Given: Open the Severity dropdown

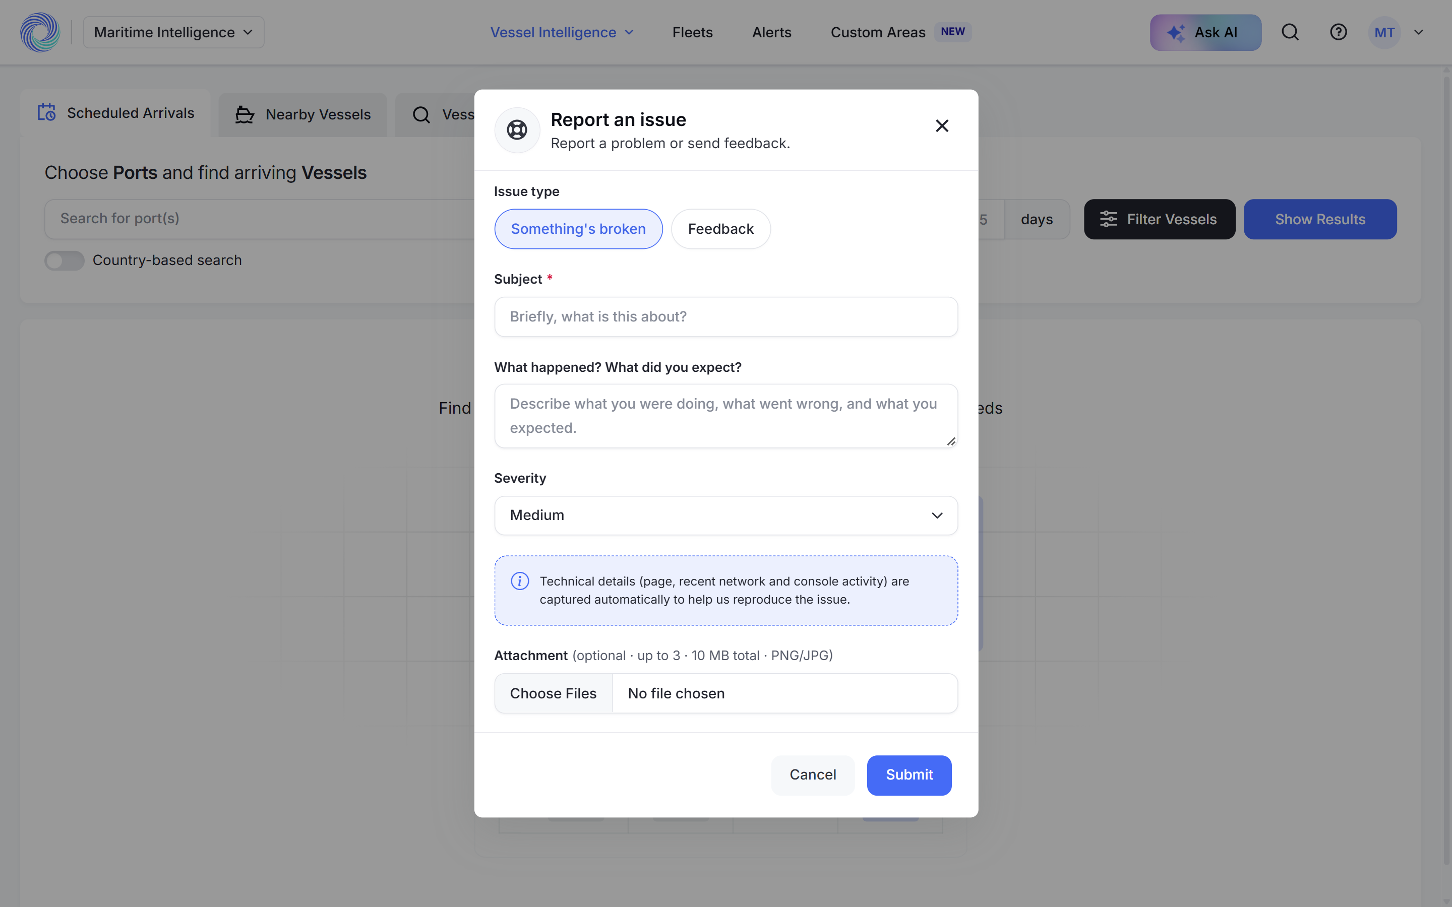Looking at the screenshot, I should [726, 515].
